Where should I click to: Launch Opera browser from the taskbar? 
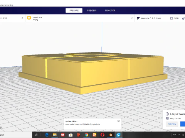pos(103,135)
